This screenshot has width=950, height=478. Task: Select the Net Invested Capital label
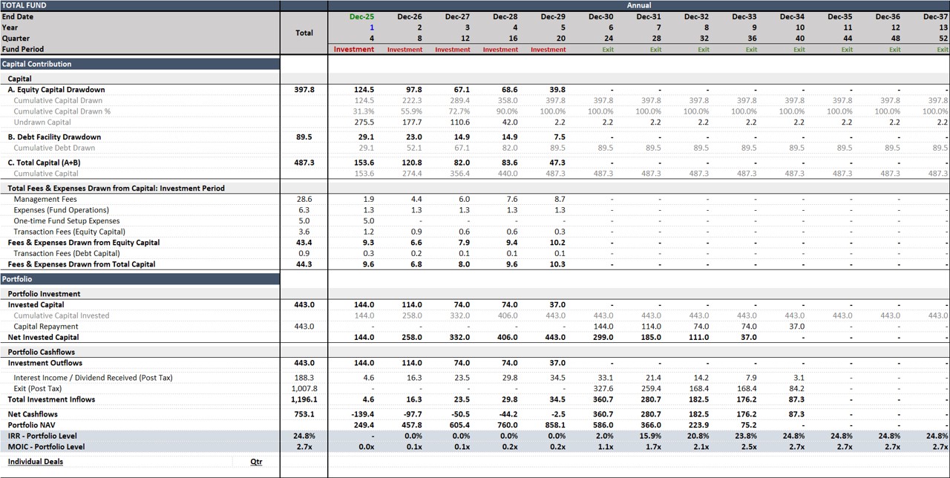[x=43, y=337]
